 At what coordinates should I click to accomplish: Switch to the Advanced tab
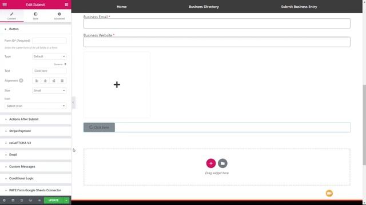pos(59,16)
